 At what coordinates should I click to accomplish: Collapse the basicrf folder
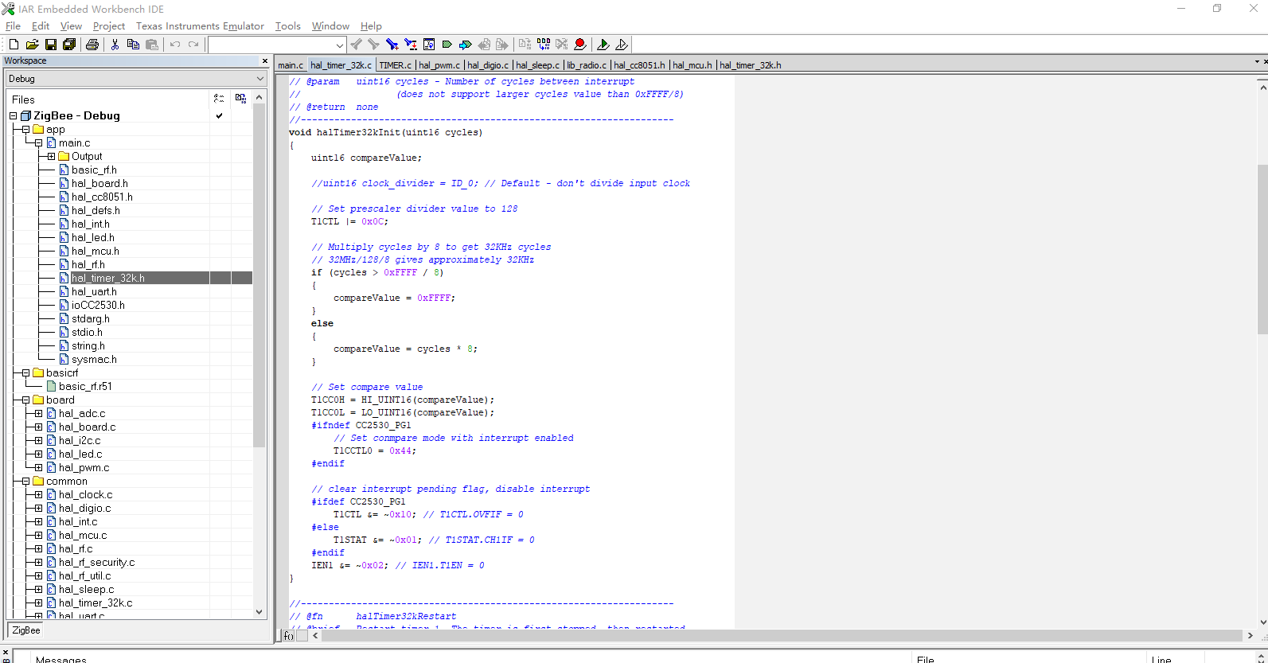click(25, 372)
